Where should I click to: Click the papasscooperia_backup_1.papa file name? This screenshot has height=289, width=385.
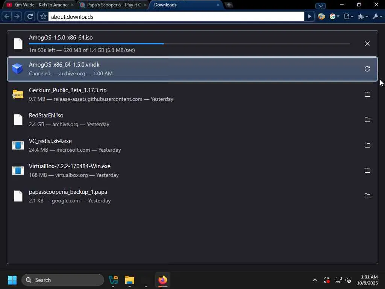click(x=68, y=192)
